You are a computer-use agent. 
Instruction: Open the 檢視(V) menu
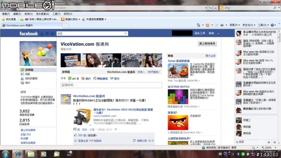[29, 14]
